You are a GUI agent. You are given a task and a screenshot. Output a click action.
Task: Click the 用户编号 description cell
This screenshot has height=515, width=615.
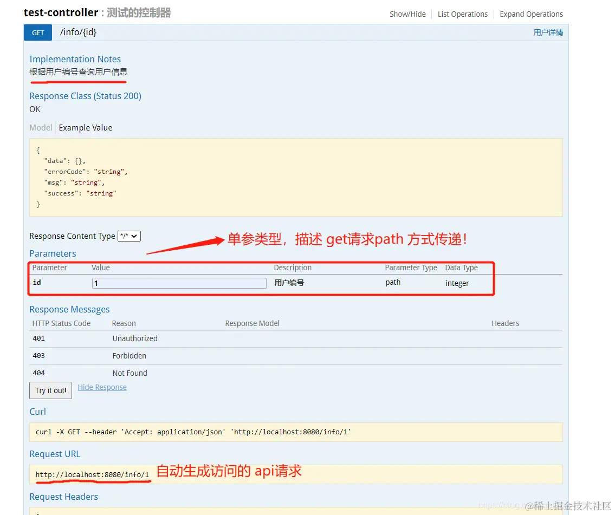click(289, 283)
